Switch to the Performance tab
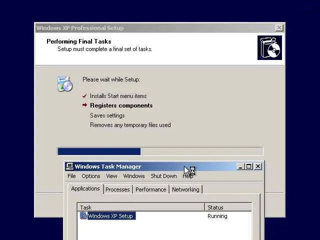 151,189
